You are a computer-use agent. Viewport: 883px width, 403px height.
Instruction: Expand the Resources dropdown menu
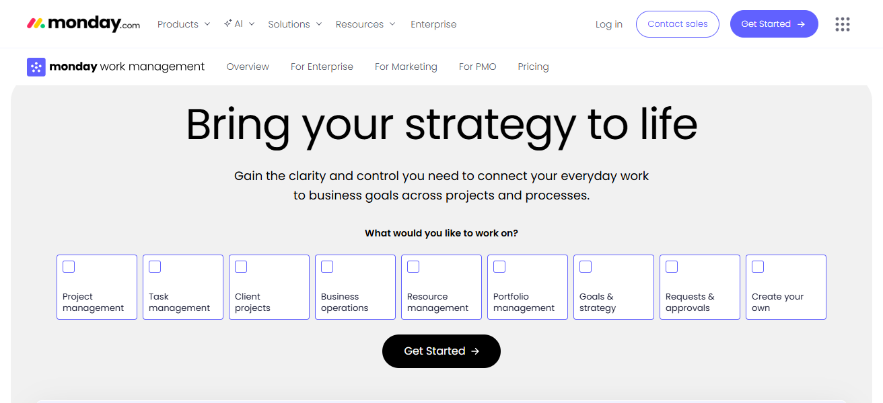(x=365, y=24)
